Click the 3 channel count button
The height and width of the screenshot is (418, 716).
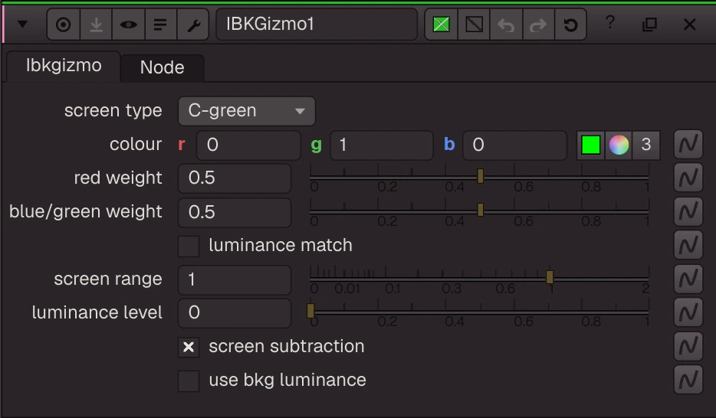tap(645, 145)
